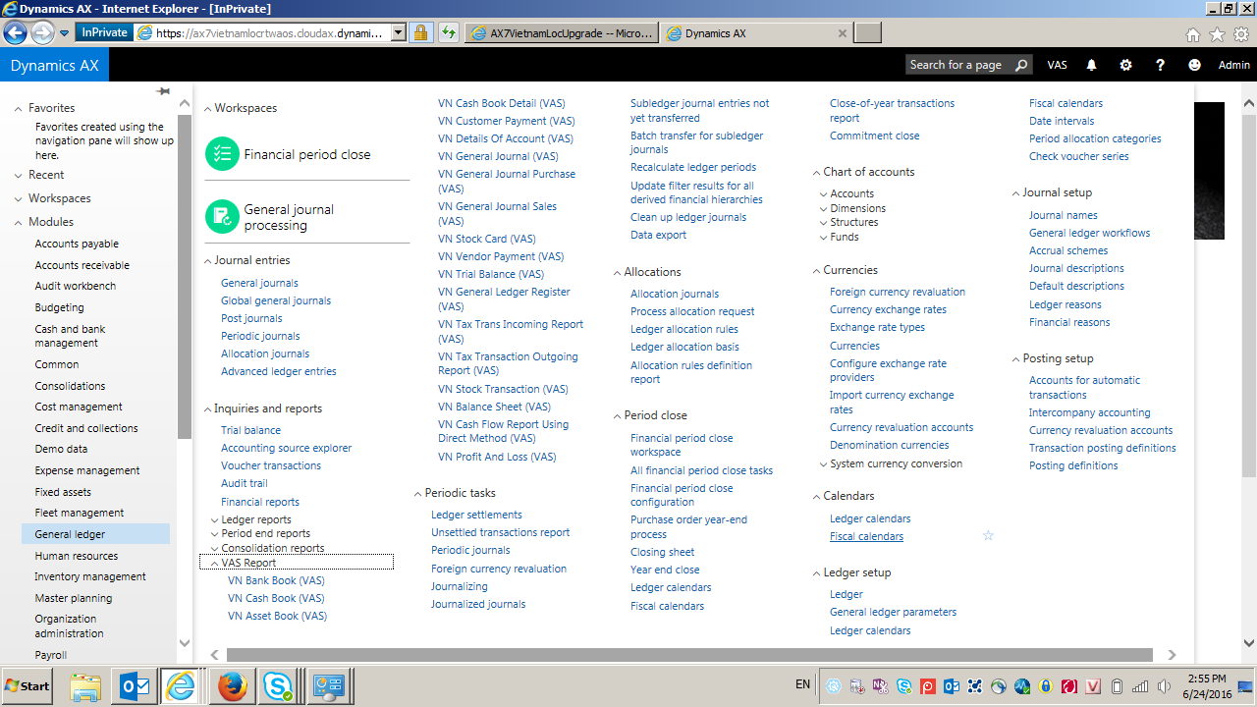The image size is (1257, 707).
Task: Open Trial balance inquiry link
Action: pyautogui.click(x=250, y=430)
